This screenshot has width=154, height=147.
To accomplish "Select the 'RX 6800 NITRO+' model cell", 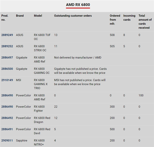I will pos(39,142).
